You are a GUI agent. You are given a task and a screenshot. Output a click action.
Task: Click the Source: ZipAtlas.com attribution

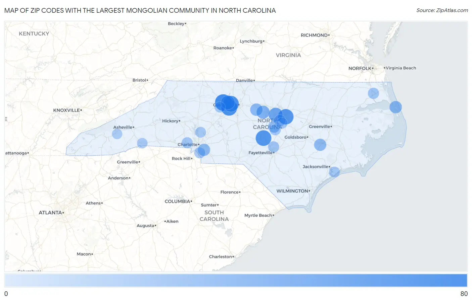(x=442, y=10)
